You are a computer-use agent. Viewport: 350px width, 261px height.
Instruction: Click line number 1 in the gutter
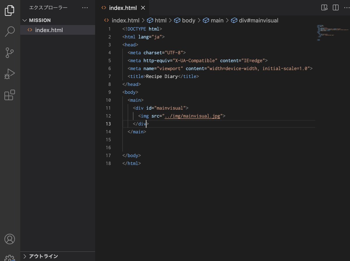109,29
